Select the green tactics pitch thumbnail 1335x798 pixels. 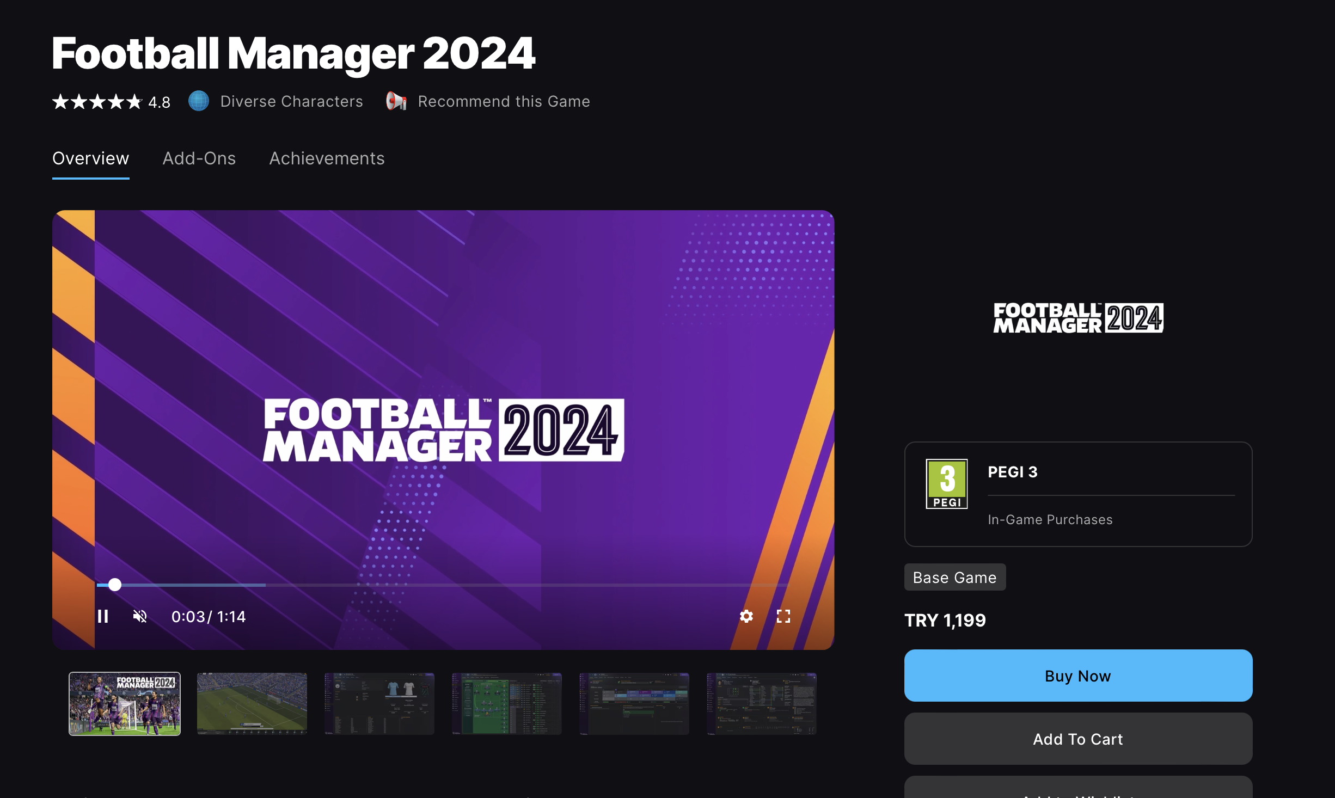click(507, 704)
